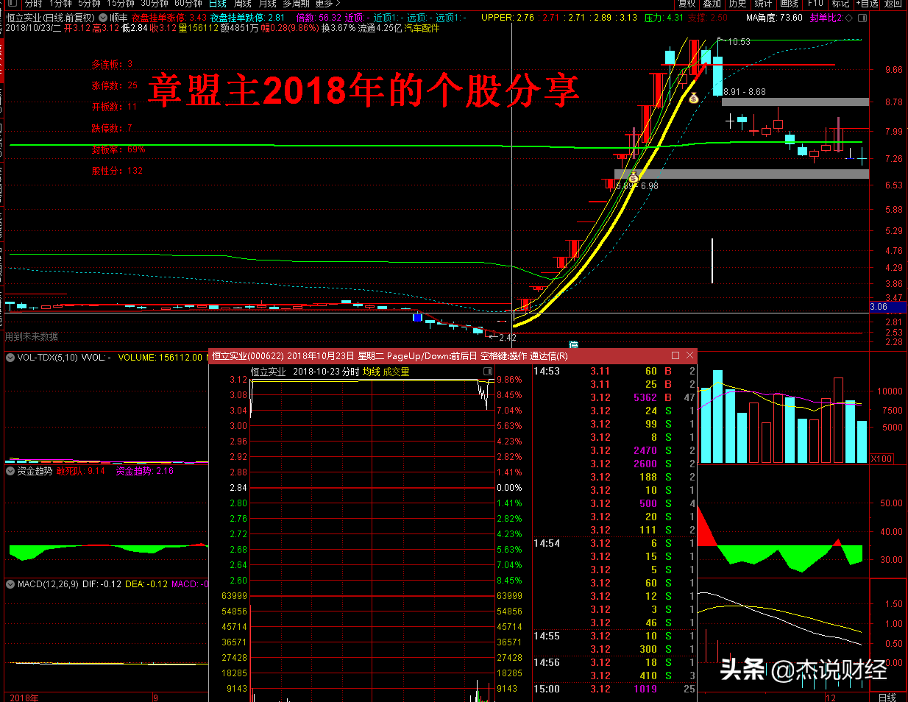Open the 画线 drawing tools

[x=789, y=4]
